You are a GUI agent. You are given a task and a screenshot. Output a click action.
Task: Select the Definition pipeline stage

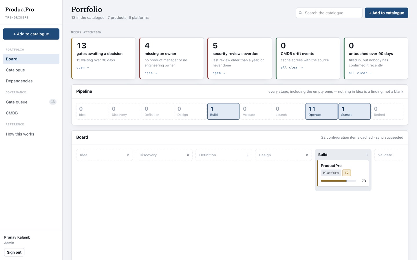tap(158, 111)
